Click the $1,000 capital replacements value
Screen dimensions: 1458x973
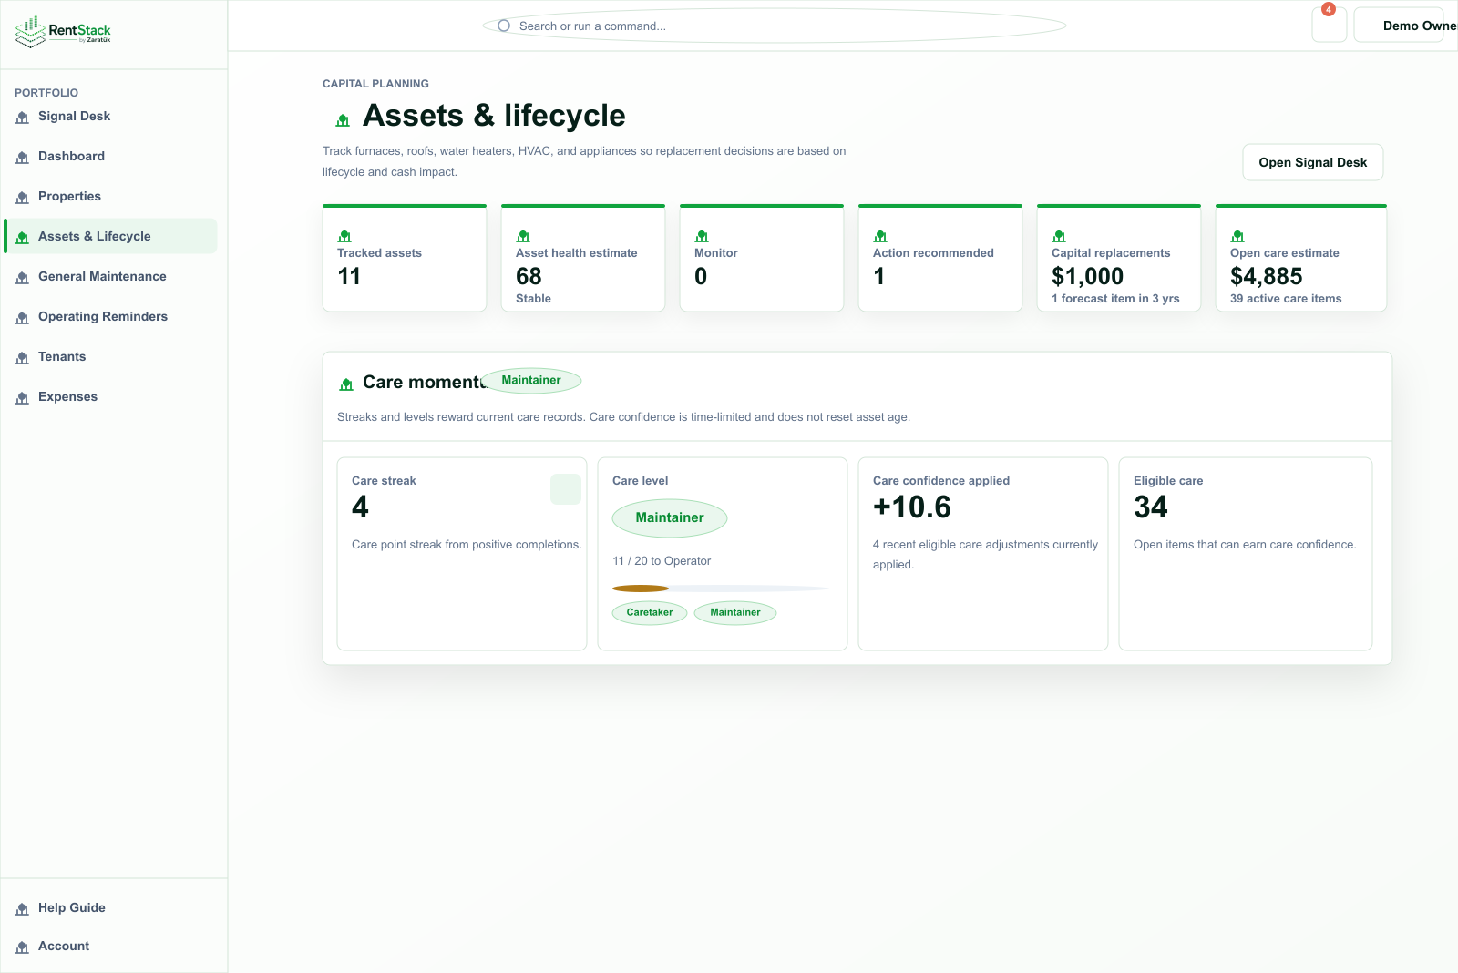click(x=1087, y=276)
